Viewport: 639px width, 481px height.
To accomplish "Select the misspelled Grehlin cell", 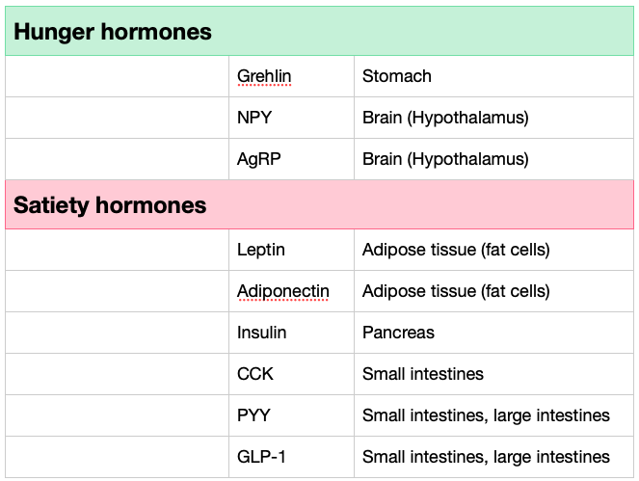I will click(291, 76).
